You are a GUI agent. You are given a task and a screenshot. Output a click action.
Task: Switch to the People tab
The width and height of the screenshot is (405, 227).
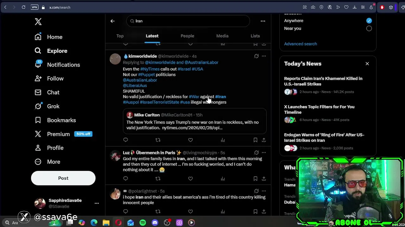coord(187,36)
